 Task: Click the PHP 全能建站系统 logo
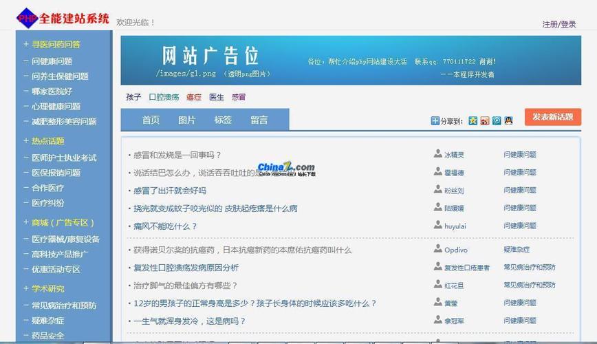pyautogui.click(x=63, y=19)
